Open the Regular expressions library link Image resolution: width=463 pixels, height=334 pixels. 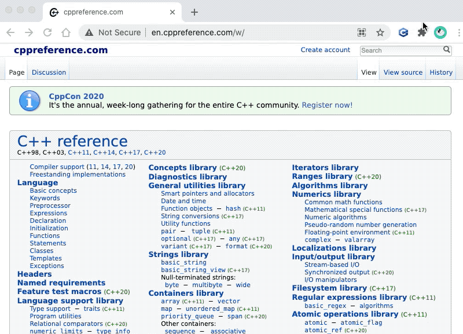pos(350,297)
